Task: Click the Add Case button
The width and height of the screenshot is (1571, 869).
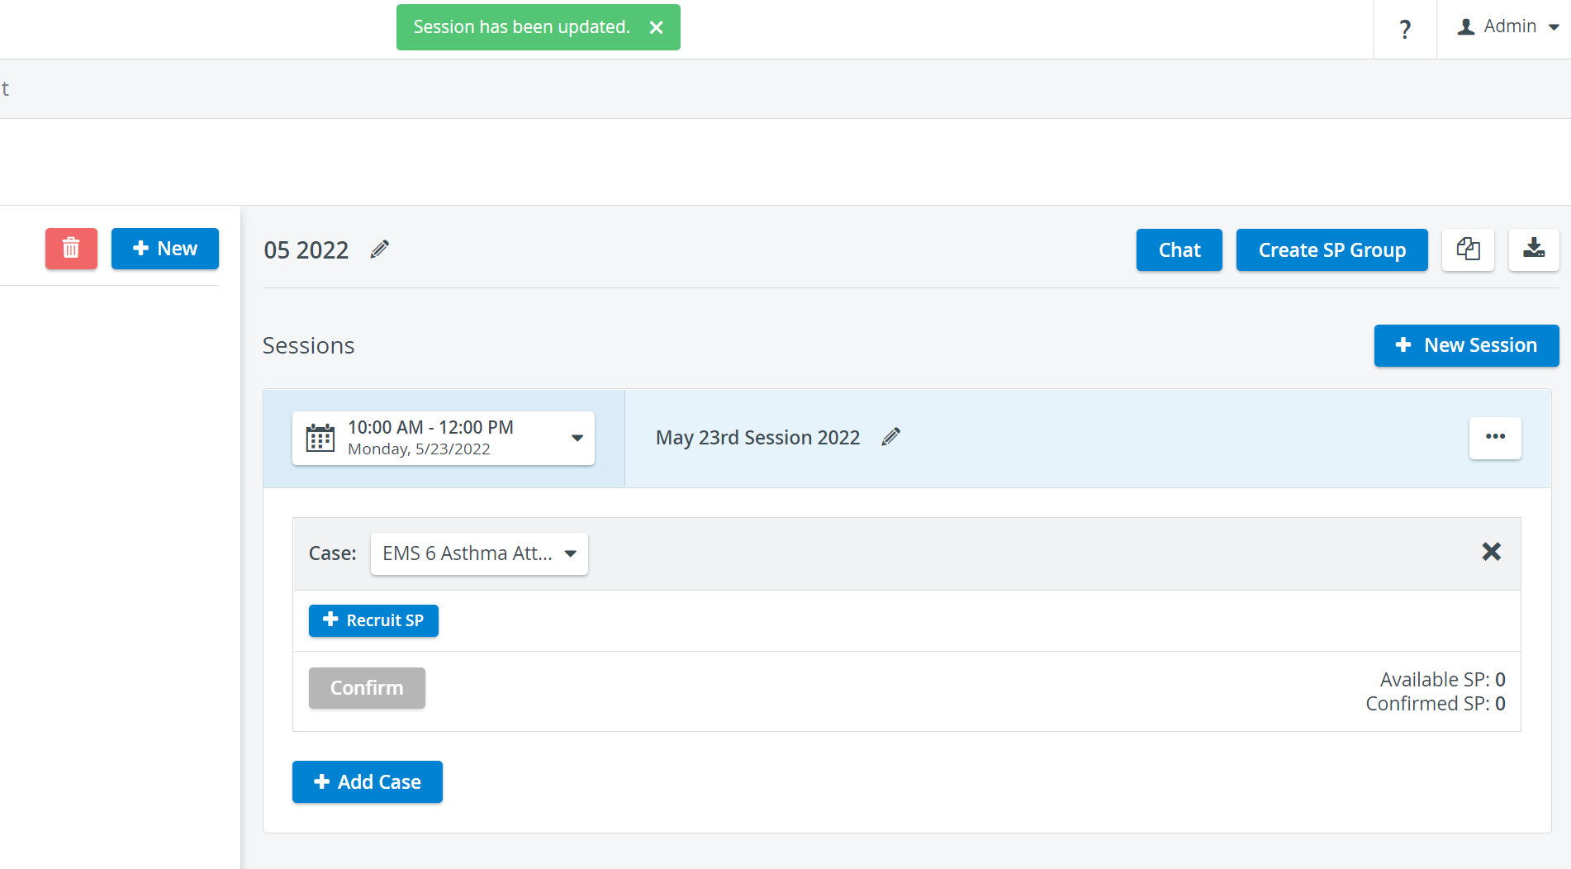Action: 367,781
